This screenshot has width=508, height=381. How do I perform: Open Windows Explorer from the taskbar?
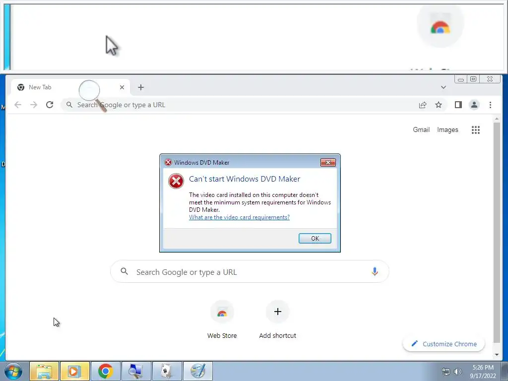44,371
